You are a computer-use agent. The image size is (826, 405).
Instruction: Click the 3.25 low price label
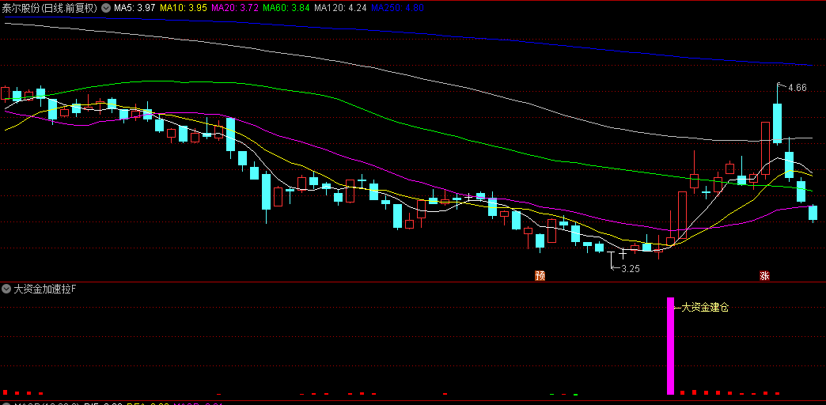[x=631, y=269]
